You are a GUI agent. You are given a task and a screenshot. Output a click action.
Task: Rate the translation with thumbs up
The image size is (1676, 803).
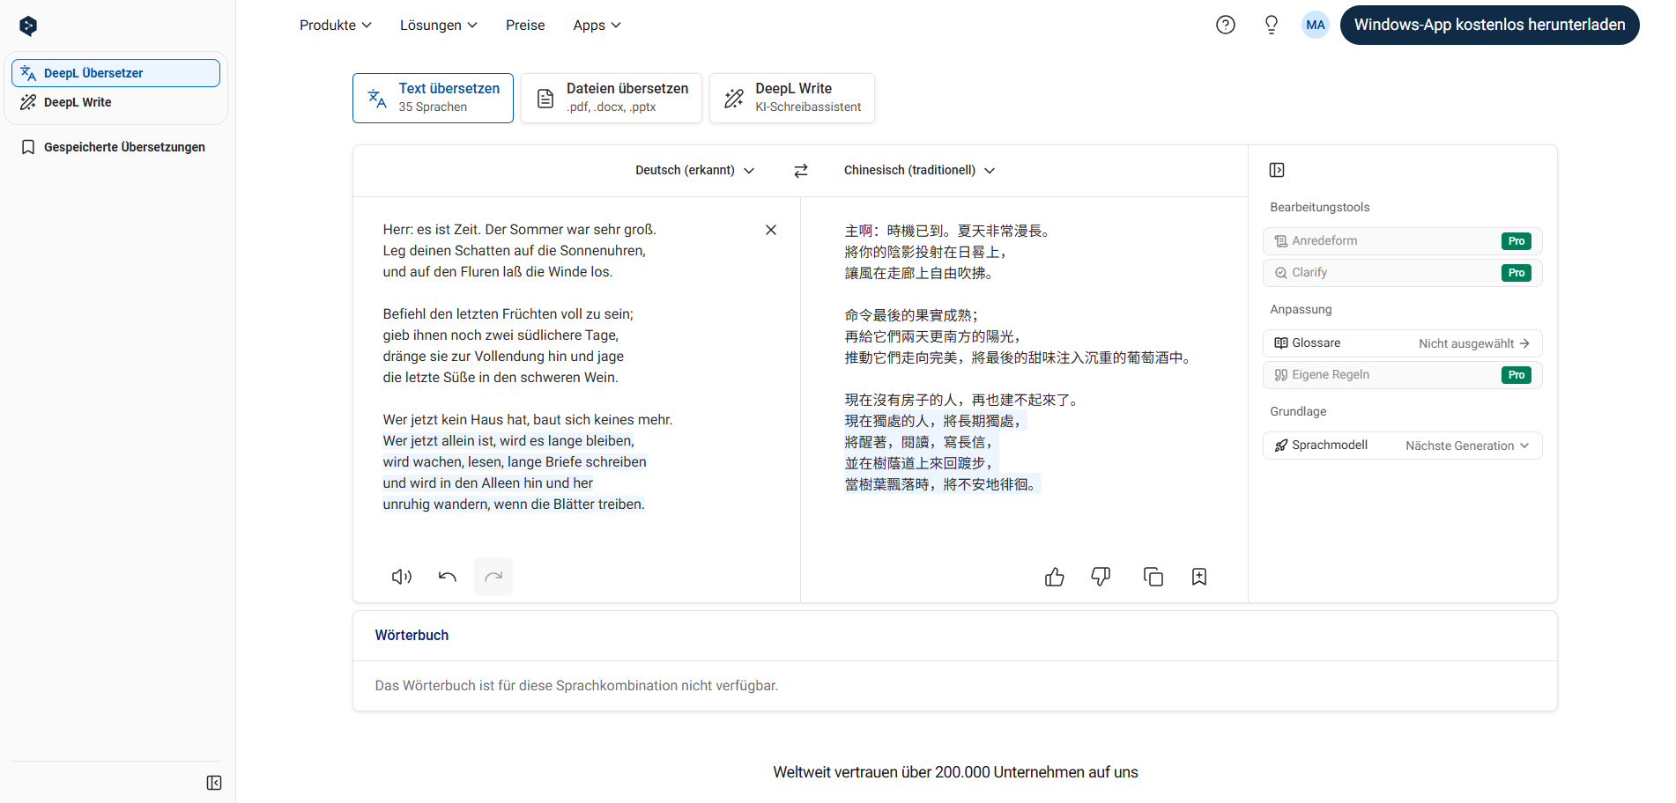[1054, 577]
